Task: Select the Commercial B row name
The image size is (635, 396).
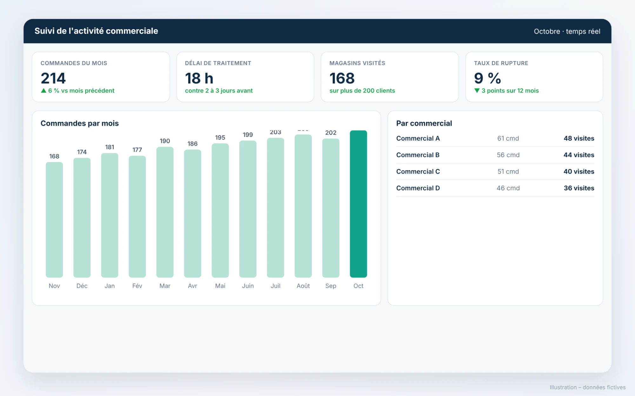Action: (418, 155)
